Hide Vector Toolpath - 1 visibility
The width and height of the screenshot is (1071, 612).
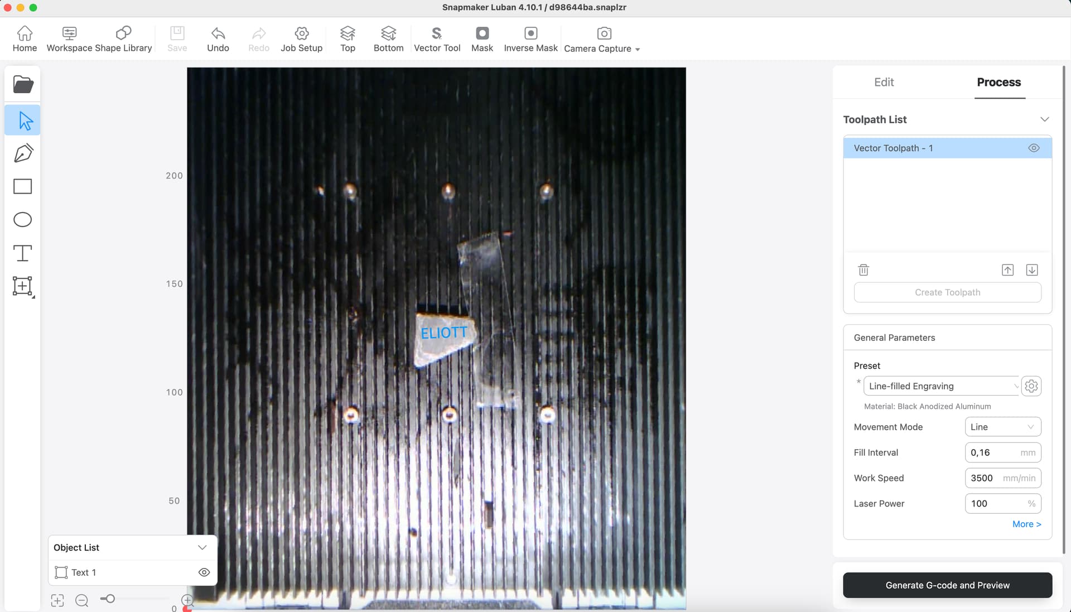[1034, 148]
